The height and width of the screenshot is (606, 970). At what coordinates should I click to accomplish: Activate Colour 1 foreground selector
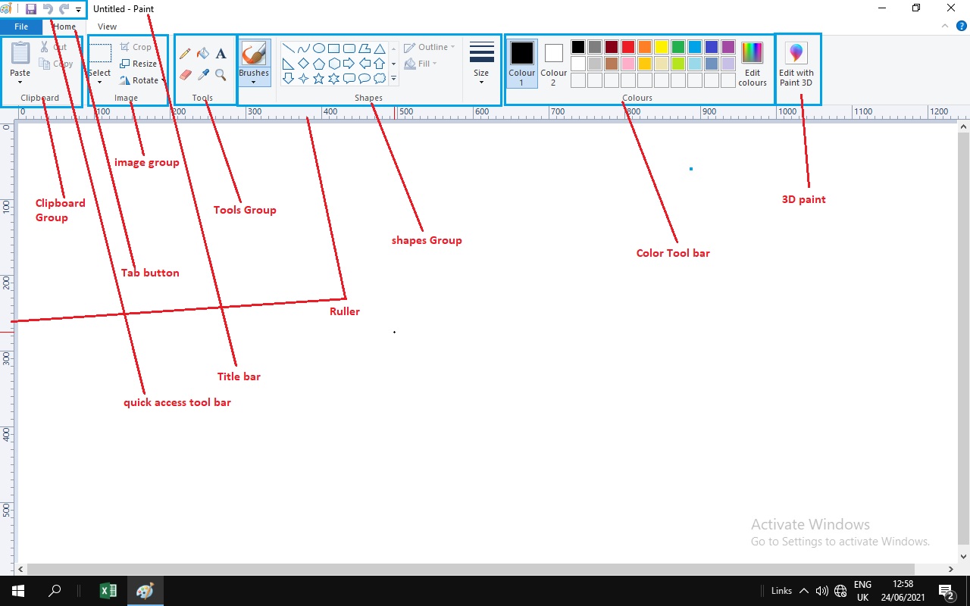click(x=521, y=63)
